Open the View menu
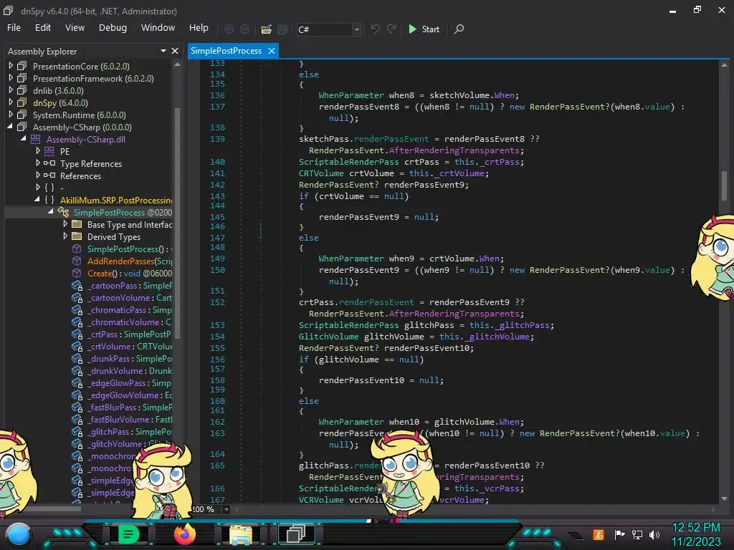The image size is (734, 550). 75,28
